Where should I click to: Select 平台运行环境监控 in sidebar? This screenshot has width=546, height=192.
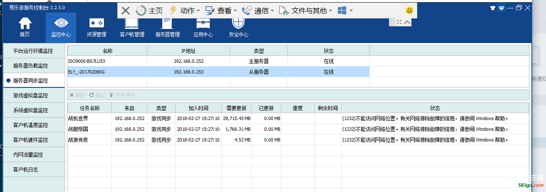[33, 51]
